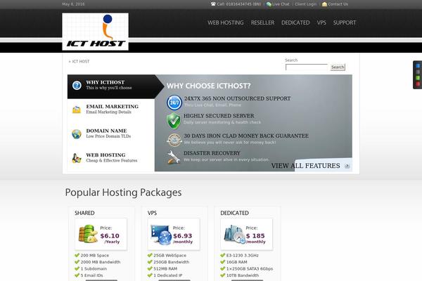Open the Web Hosting menu
The width and height of the screenshot is (422, 281).
coord(226,23)
